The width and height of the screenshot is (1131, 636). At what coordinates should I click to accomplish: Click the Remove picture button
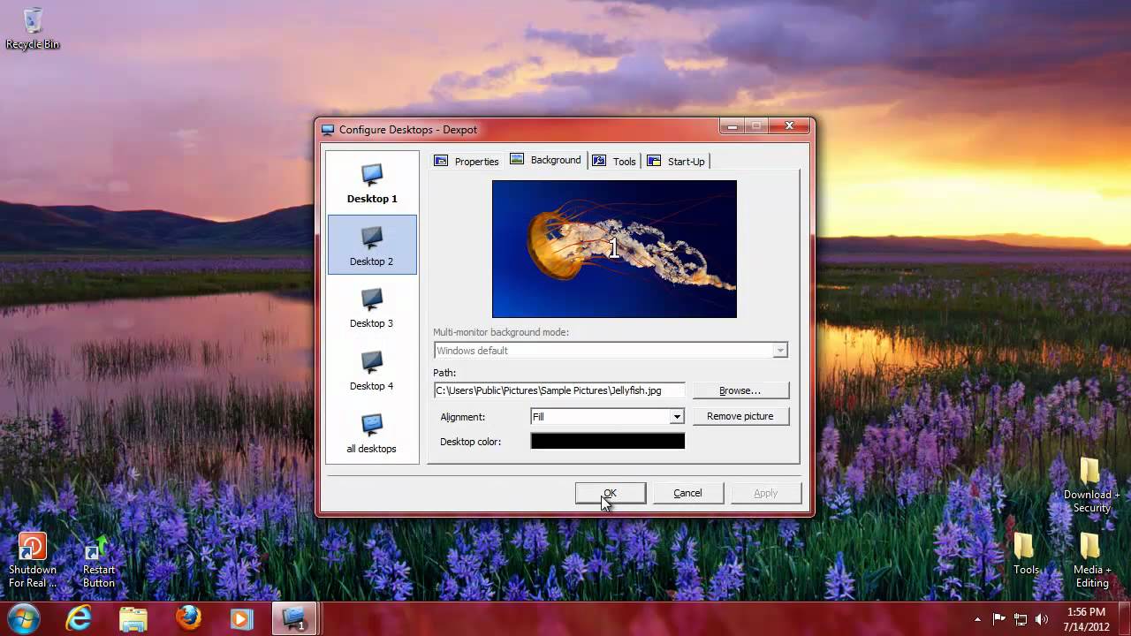tap(740, 416)
